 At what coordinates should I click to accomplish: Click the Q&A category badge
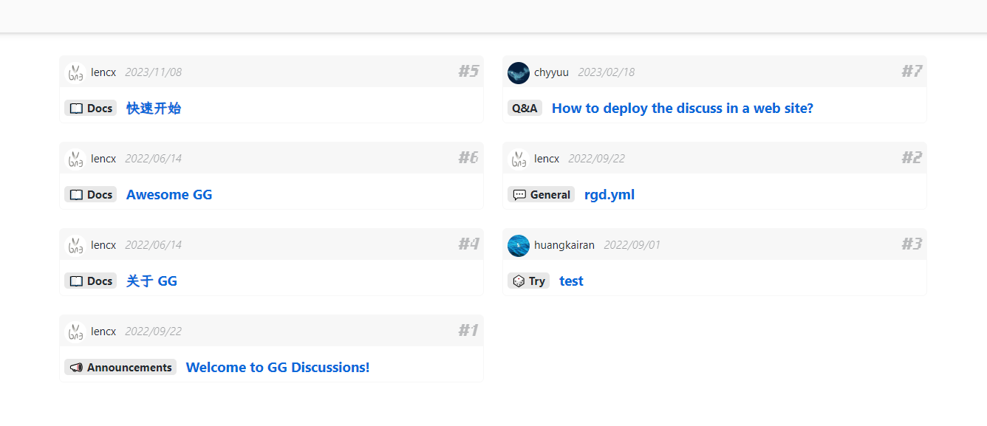coord(525,109)
